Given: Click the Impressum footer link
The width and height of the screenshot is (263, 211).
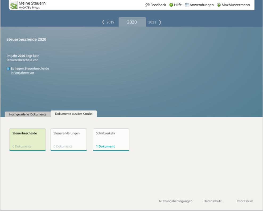Looking at the screenshot, I should [245, 201].
